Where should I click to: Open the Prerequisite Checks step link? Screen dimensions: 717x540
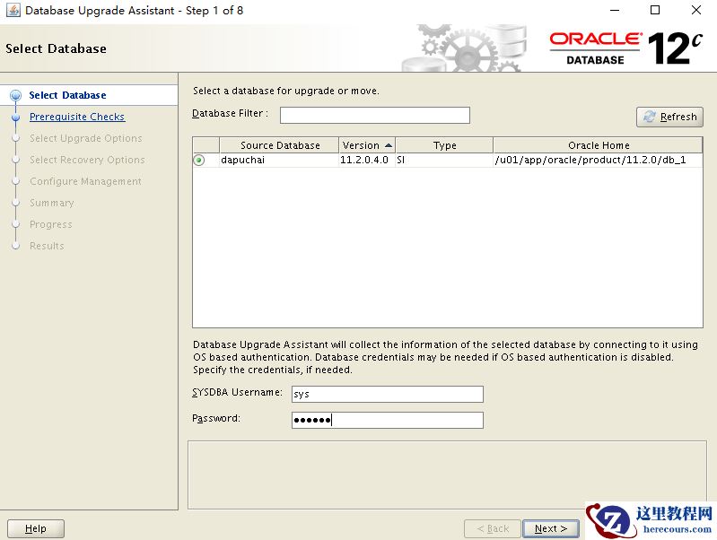[x=77, y=117]
